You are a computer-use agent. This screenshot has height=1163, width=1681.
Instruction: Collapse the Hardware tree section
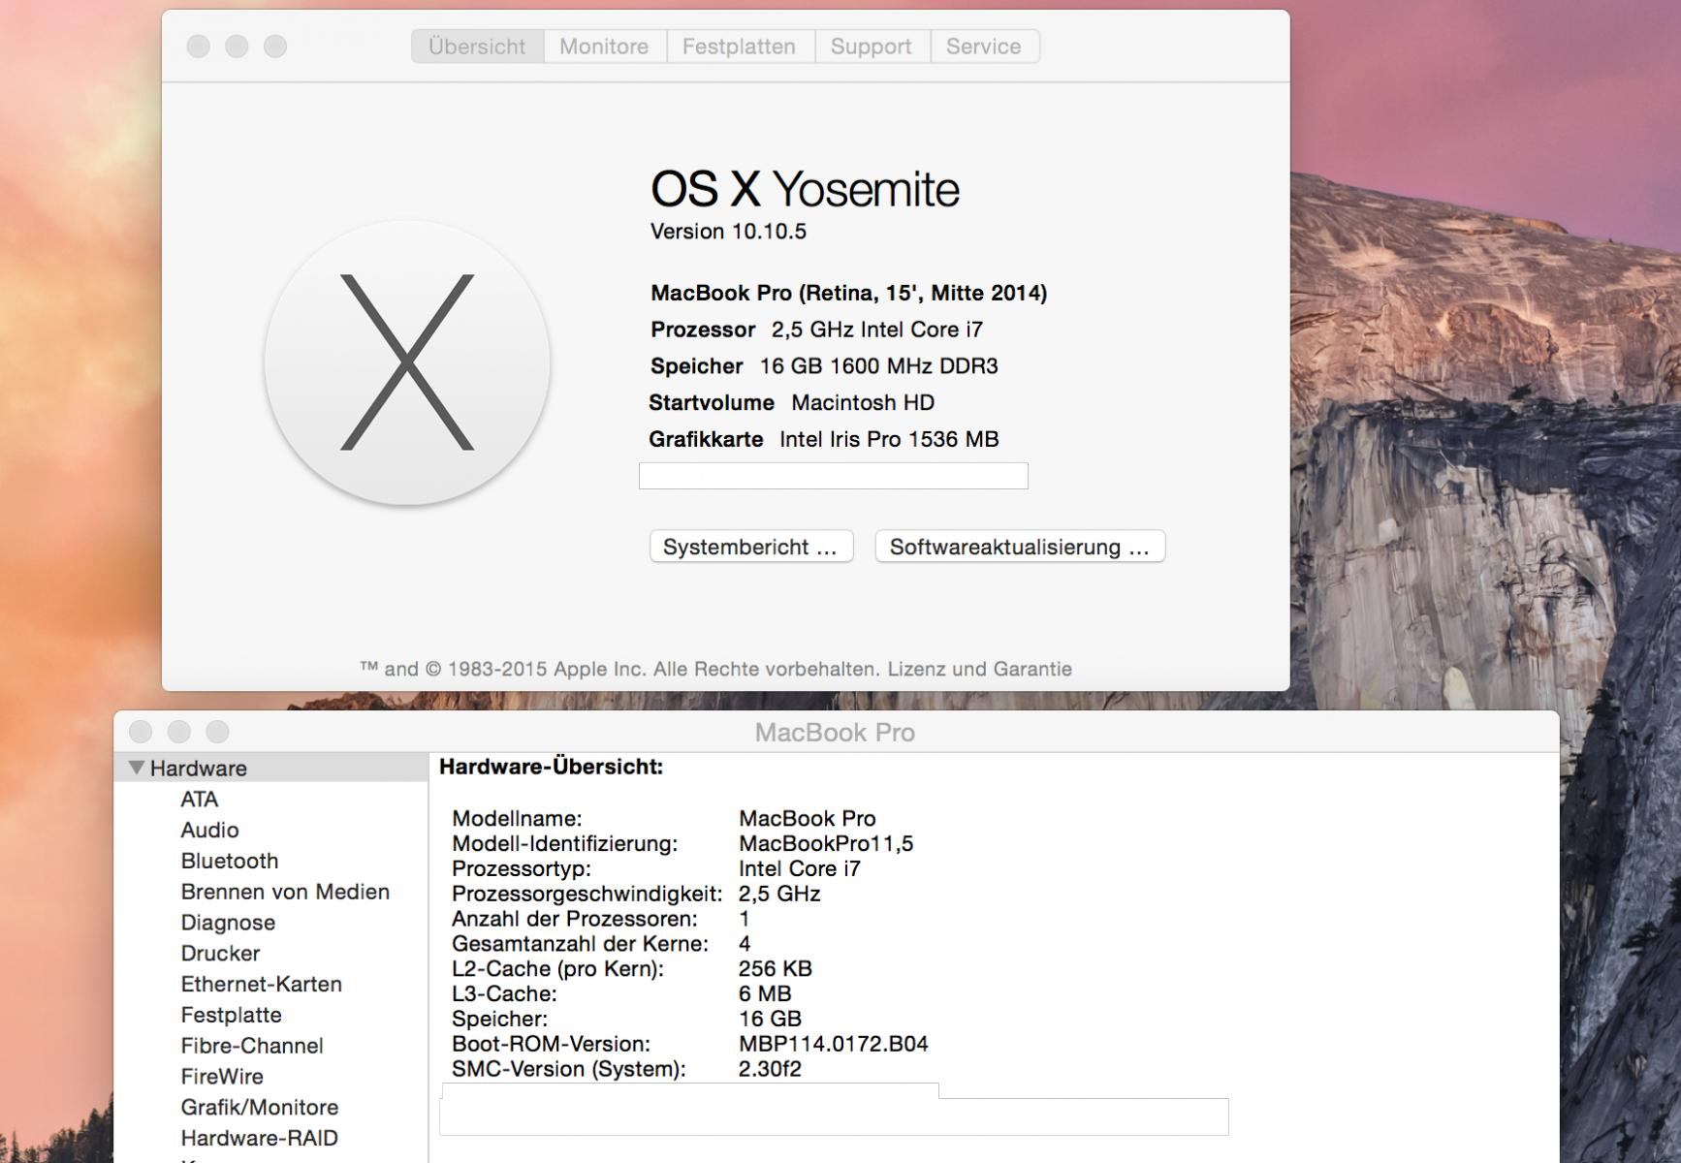(x=137, y=768)
